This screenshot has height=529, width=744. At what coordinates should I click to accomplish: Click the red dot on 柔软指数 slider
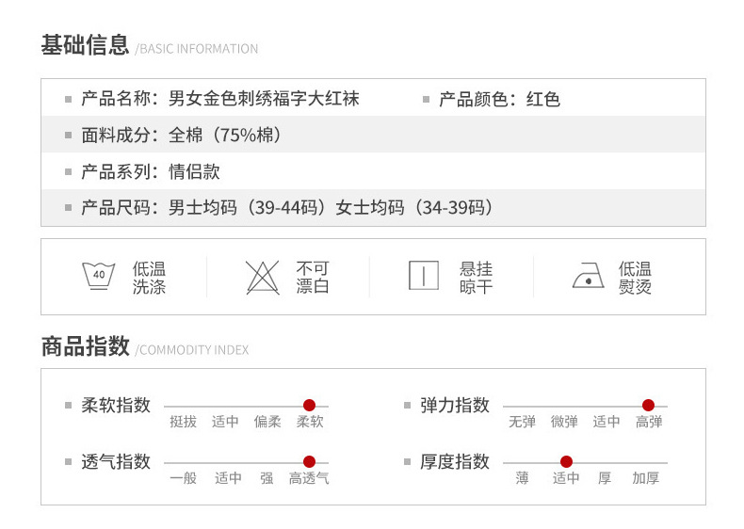pyautogui.click(x=309, y=406)
